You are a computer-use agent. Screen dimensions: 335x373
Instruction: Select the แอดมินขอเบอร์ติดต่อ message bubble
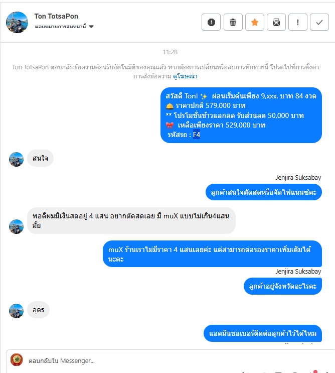tap(263, 333)
